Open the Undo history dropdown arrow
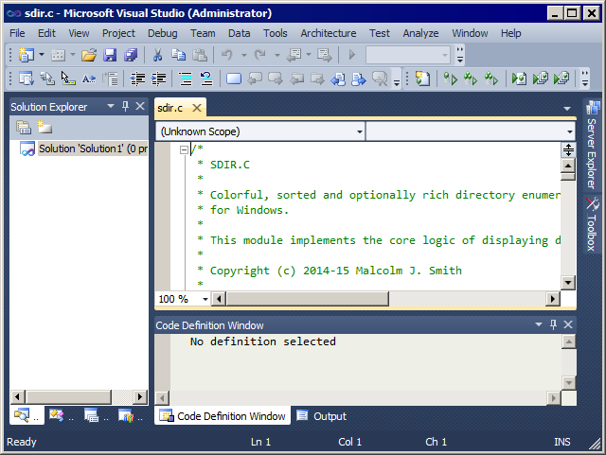606x455 pixels. [244, 55]
